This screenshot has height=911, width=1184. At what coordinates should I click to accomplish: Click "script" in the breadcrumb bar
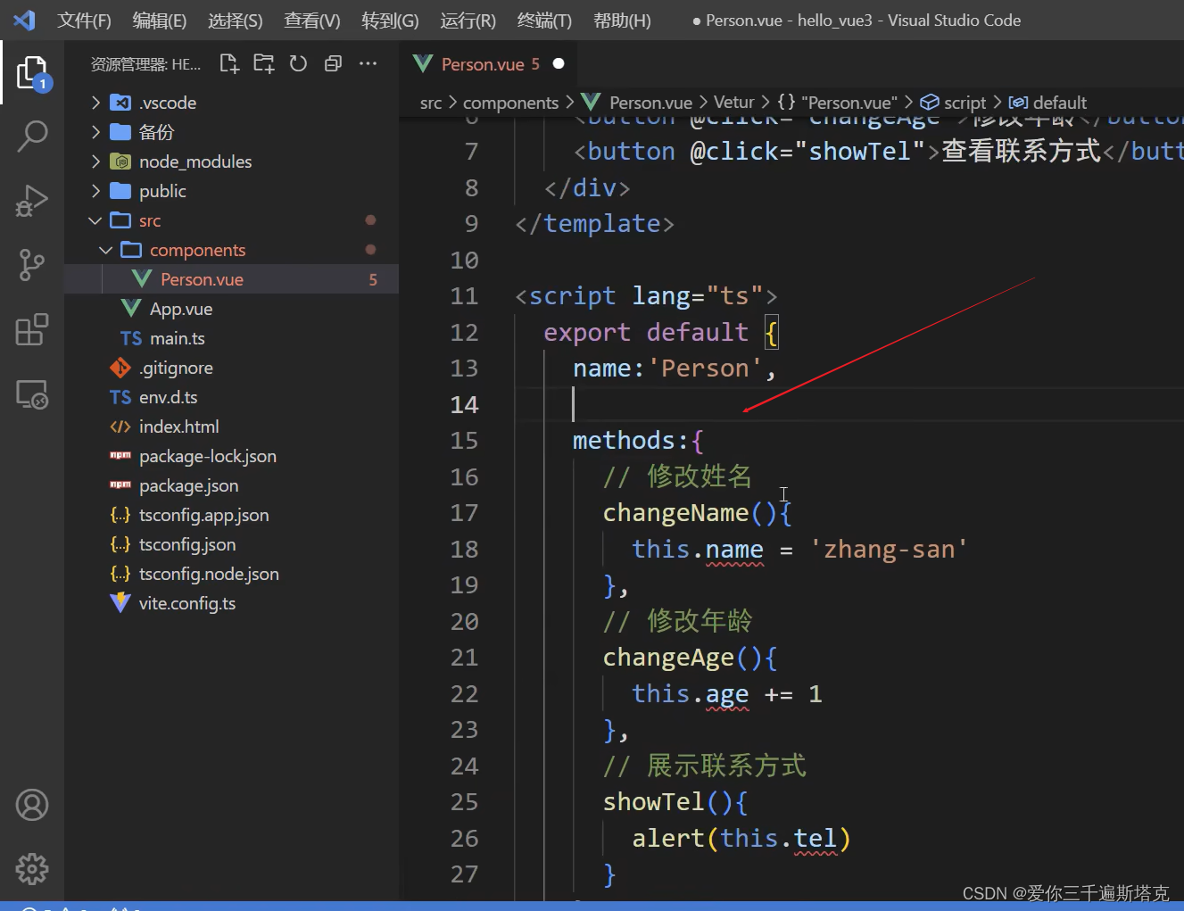964,102
